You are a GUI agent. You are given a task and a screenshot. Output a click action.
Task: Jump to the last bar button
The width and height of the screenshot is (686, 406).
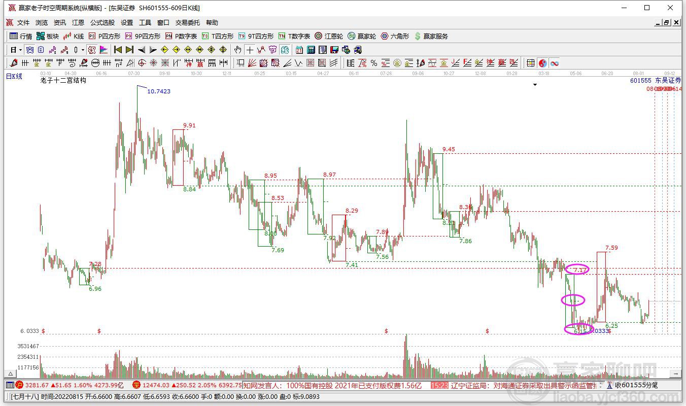[129, 50]
